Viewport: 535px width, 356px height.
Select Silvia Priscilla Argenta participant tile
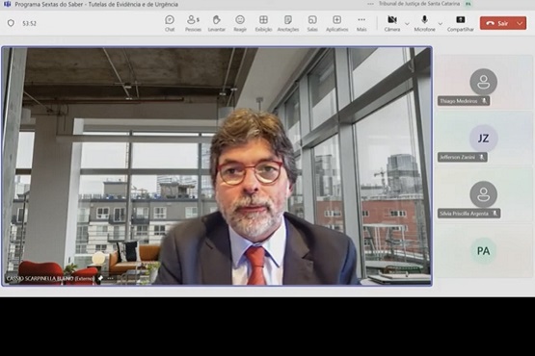(484, 195)
